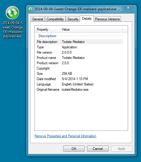Select the File version row
Image resolution: width=141 pixels, height=162 pixels.
79,52
